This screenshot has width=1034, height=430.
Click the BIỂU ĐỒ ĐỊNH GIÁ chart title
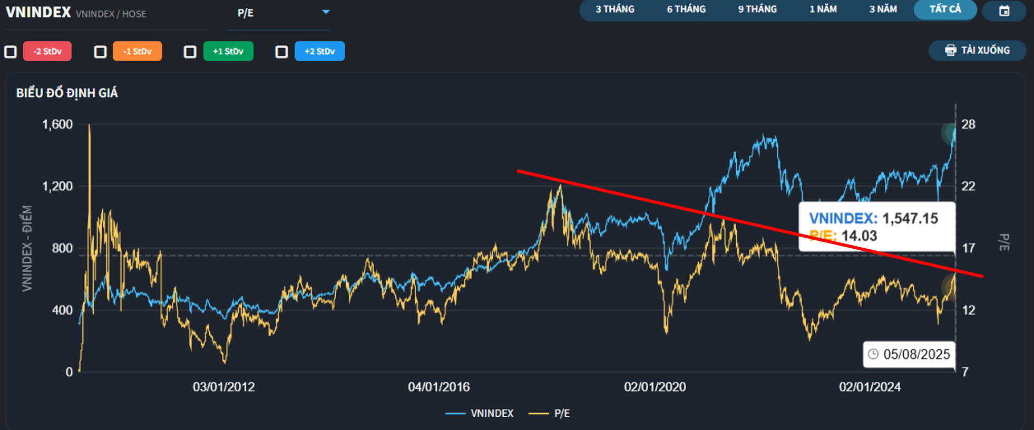[67, 93]
